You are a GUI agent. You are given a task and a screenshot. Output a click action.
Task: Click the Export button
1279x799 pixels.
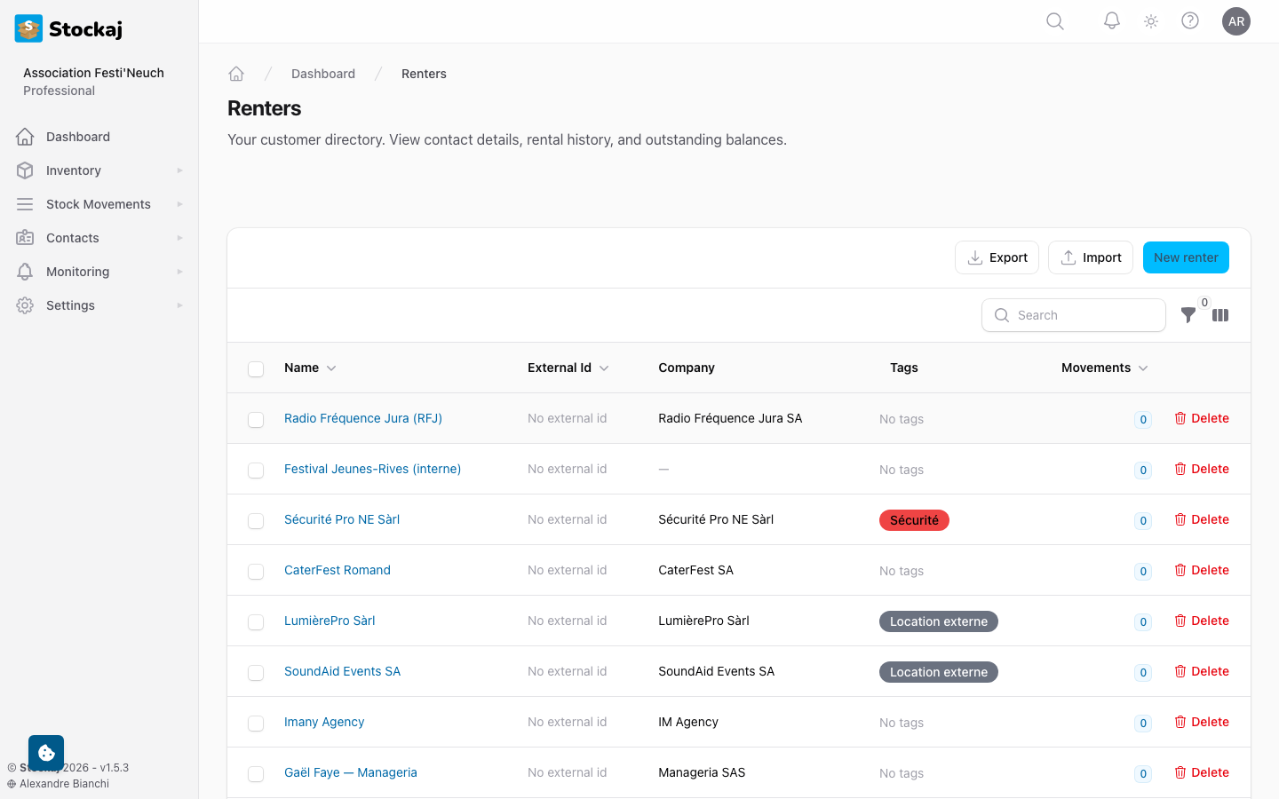pos(997,257)
